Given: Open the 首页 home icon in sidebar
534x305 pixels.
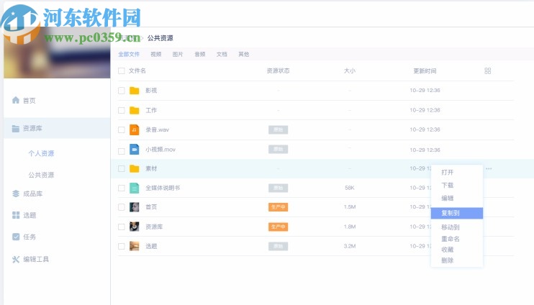Looking at the screenshot, I should tap(16, 100).
